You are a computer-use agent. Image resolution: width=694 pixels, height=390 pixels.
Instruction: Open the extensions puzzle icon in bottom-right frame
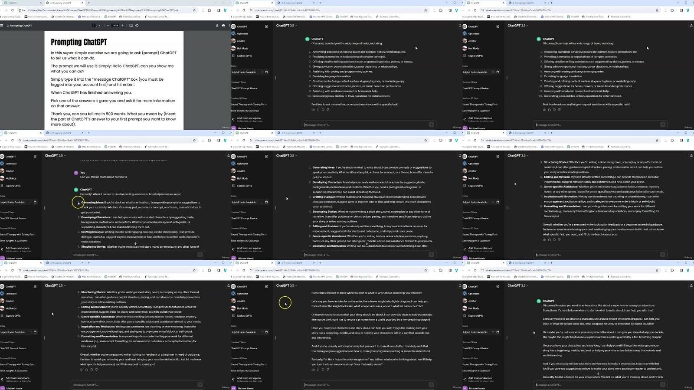tap(672, 270)
